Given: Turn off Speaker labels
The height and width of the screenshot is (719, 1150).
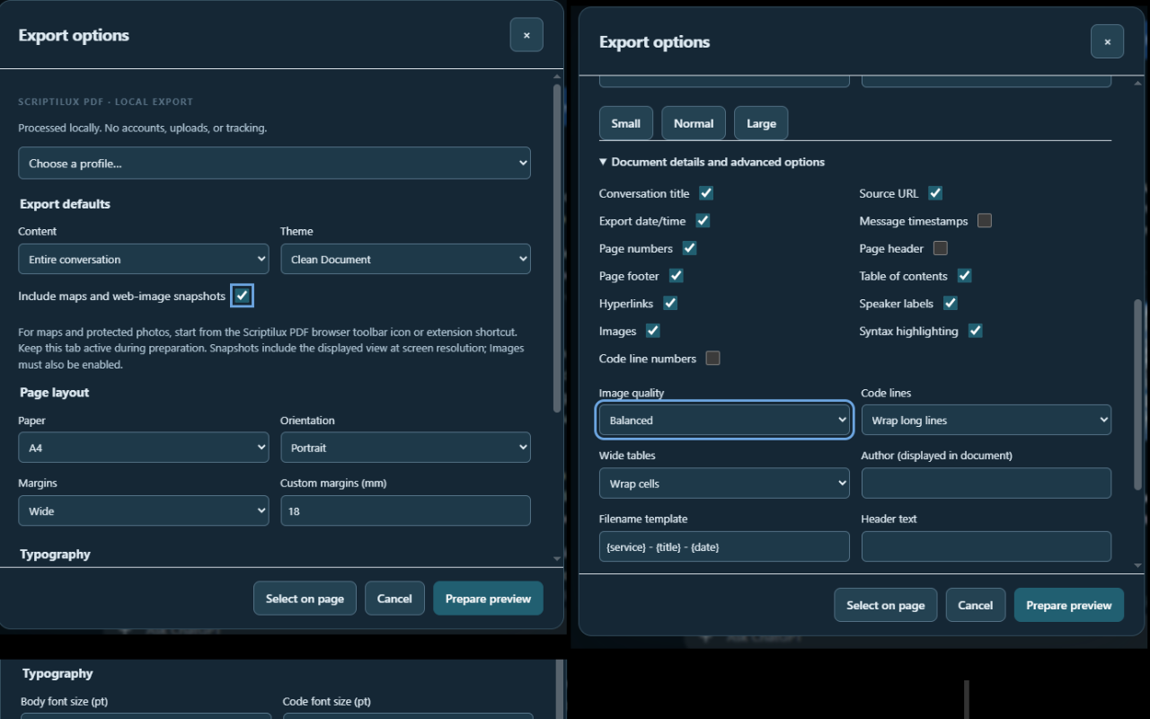Looking at the screenshot, I should coord(951,303).
